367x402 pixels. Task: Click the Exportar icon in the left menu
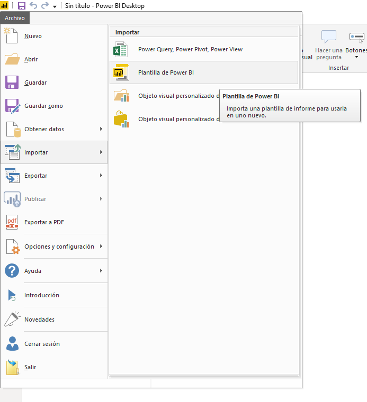pos(12,176)
